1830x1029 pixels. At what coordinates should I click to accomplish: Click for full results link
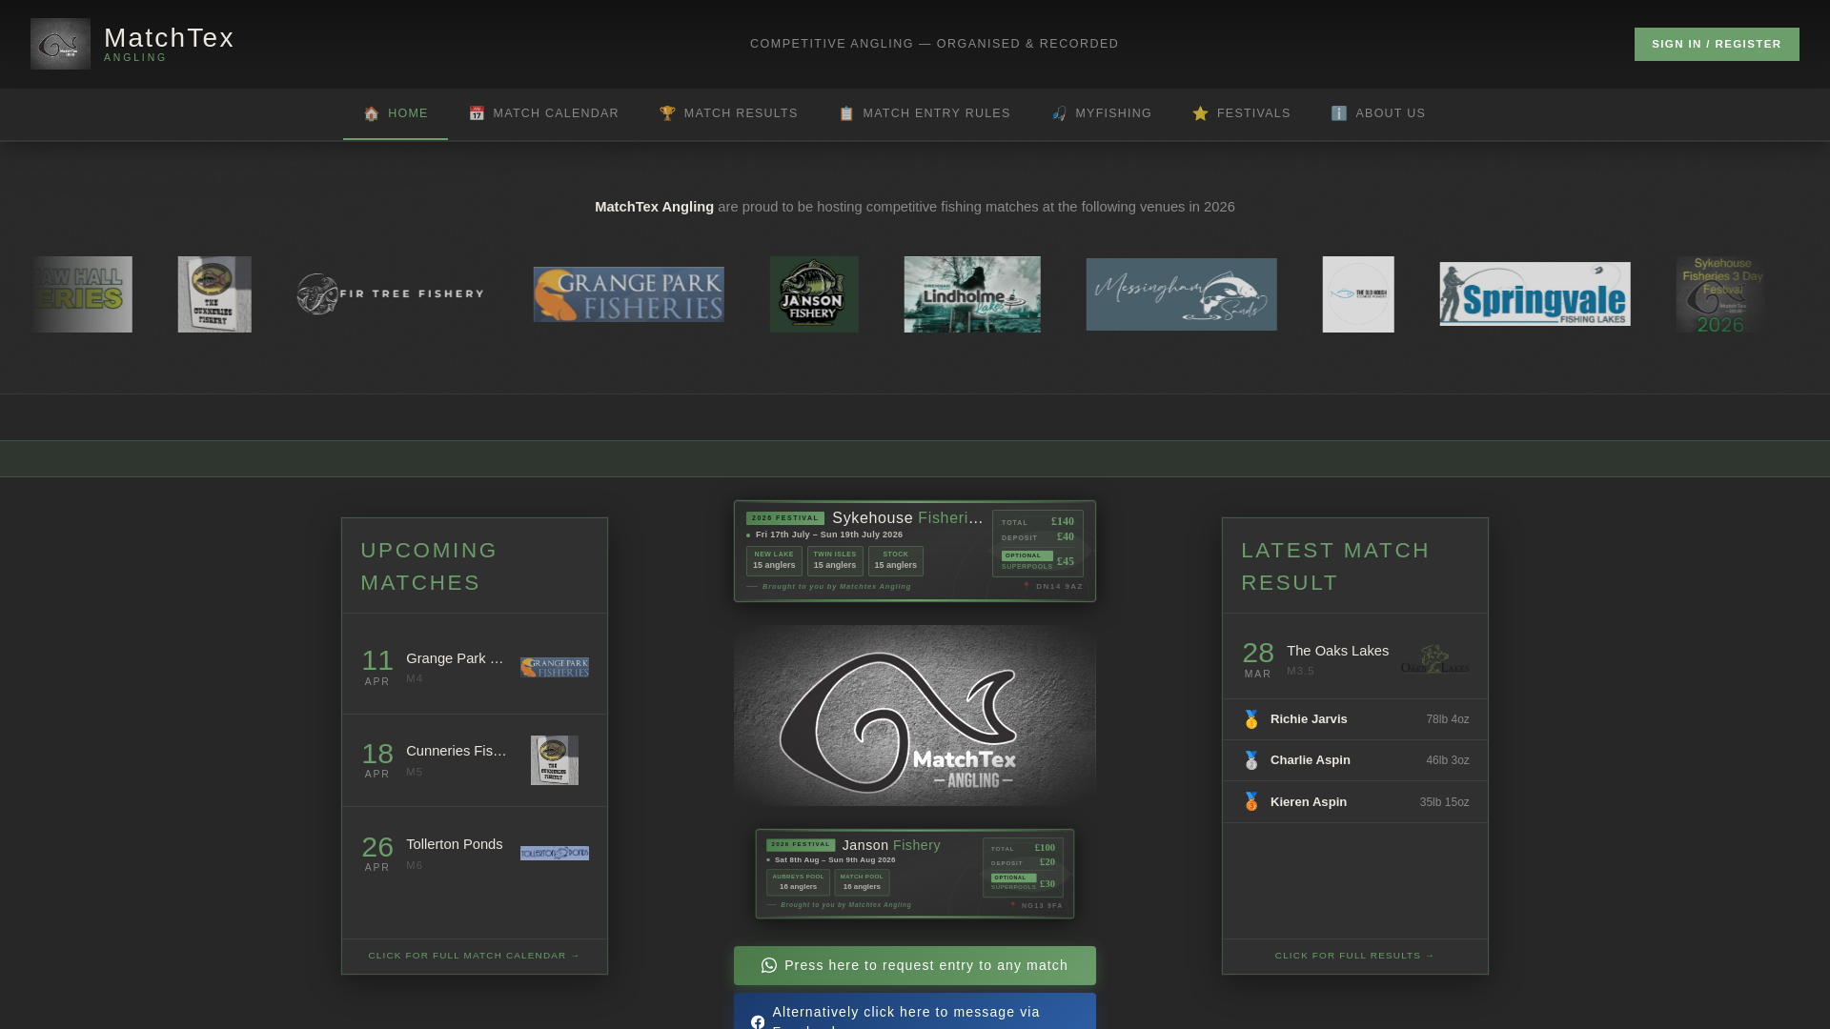click(x=1354, y=956)
